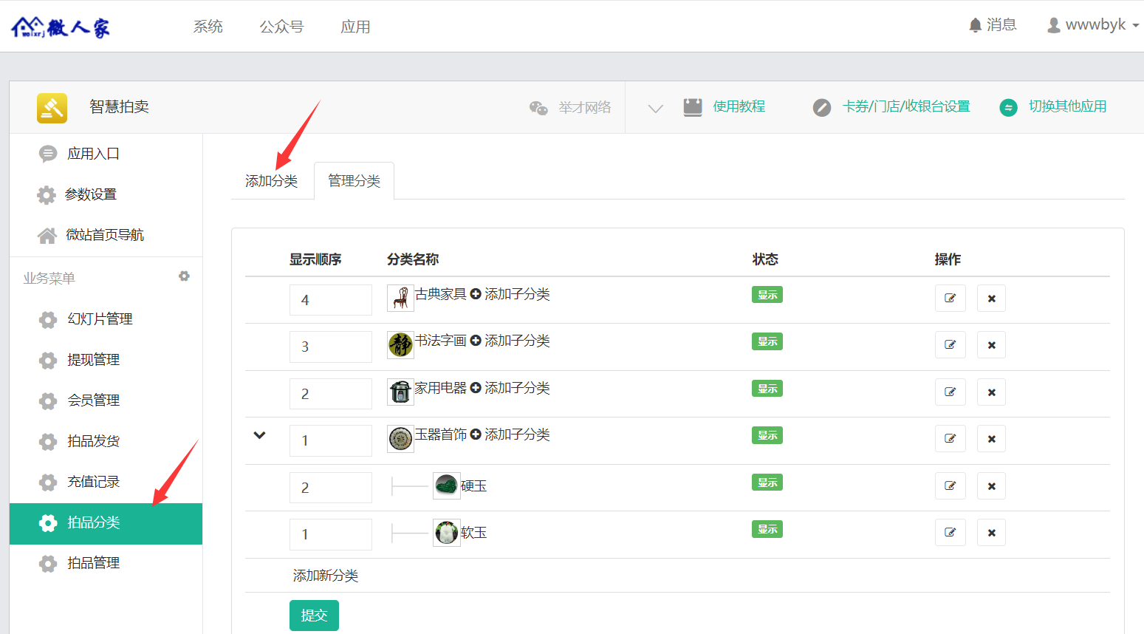Click the 智慧拍卖 gavel app icon
1144x634 pixels.
(x=52, y=108)
